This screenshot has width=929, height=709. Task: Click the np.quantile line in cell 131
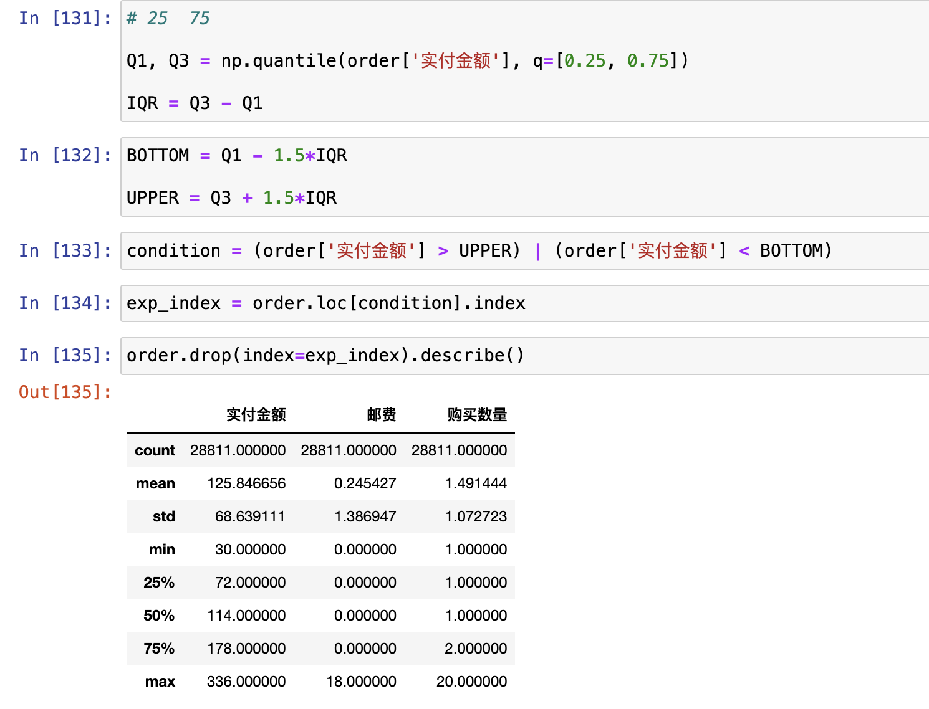(407, 61)
